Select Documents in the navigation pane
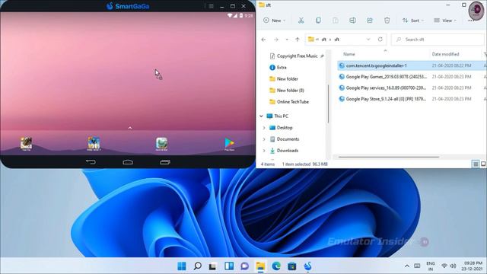Screen dimensions: 487x274 coord(285,139)
